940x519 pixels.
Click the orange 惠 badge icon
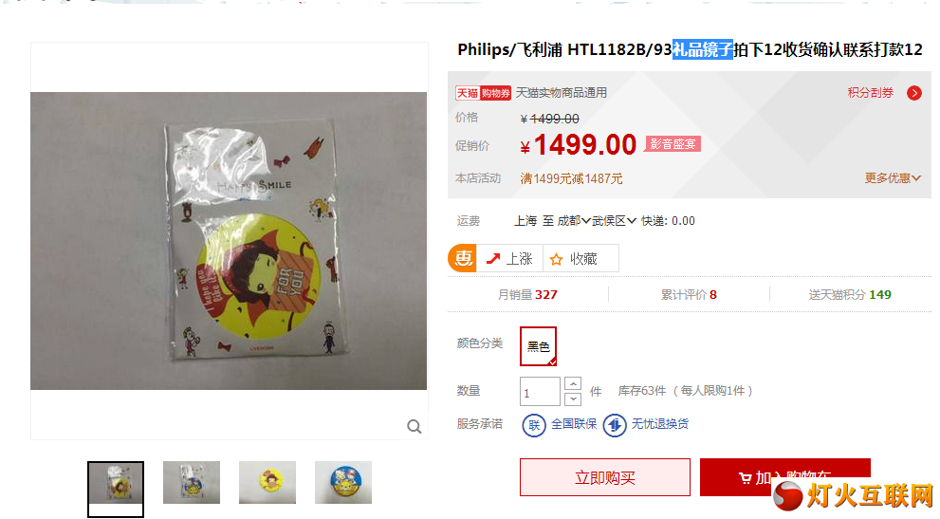coord(462,258)
